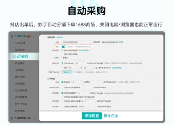Viewport: 174px width, 125px height.
Task: Open the 1688下单 submenu item
Action: point(20,43)
